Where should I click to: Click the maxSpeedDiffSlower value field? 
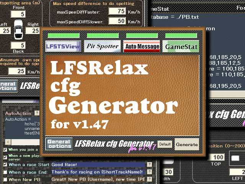pyautogui.click(x=117, y=21)
